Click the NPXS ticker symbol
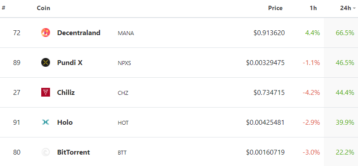358x166 pixels. 125,63
